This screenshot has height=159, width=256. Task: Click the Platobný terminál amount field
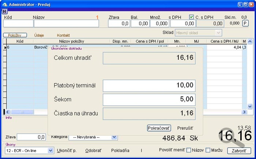[x=149, y=86]
